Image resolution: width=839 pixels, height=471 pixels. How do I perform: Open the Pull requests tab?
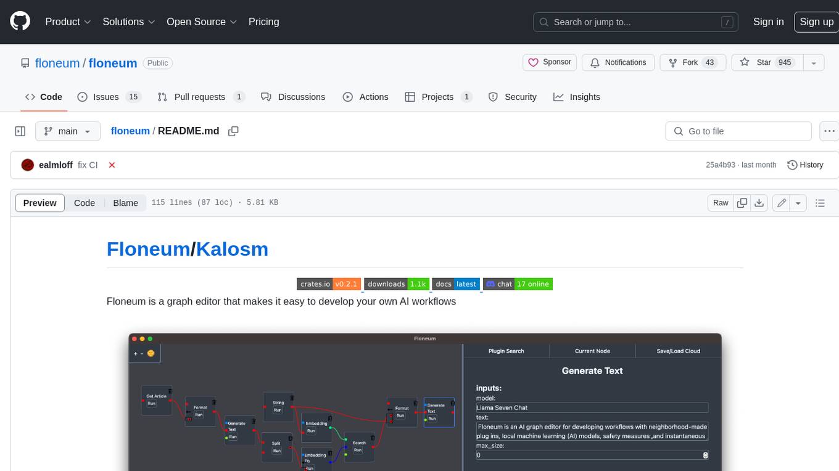(x=201, y=97)
